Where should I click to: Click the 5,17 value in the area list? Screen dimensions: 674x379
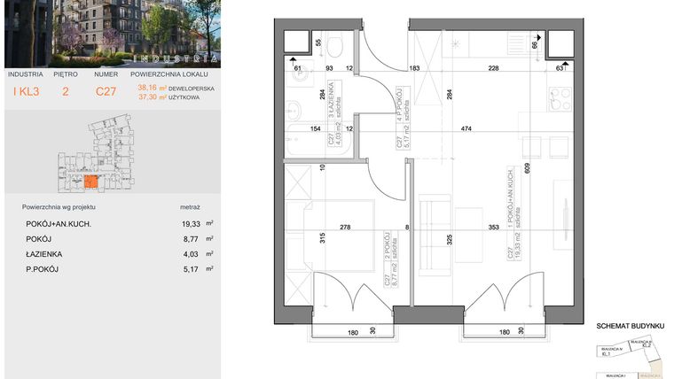(191, 269)
